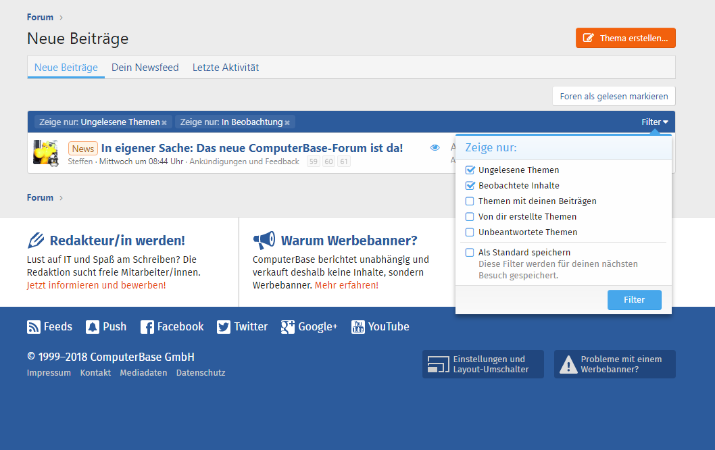The width and height of the screenshot is (715, 450).
Task: Click the edit icon on Thema erstellen
Action: [x=589, y=38]
